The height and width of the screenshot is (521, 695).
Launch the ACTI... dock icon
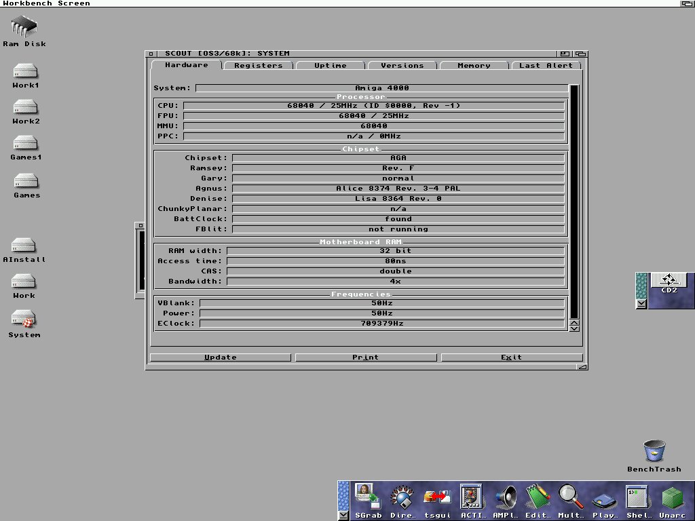click(x=472, y=501)
